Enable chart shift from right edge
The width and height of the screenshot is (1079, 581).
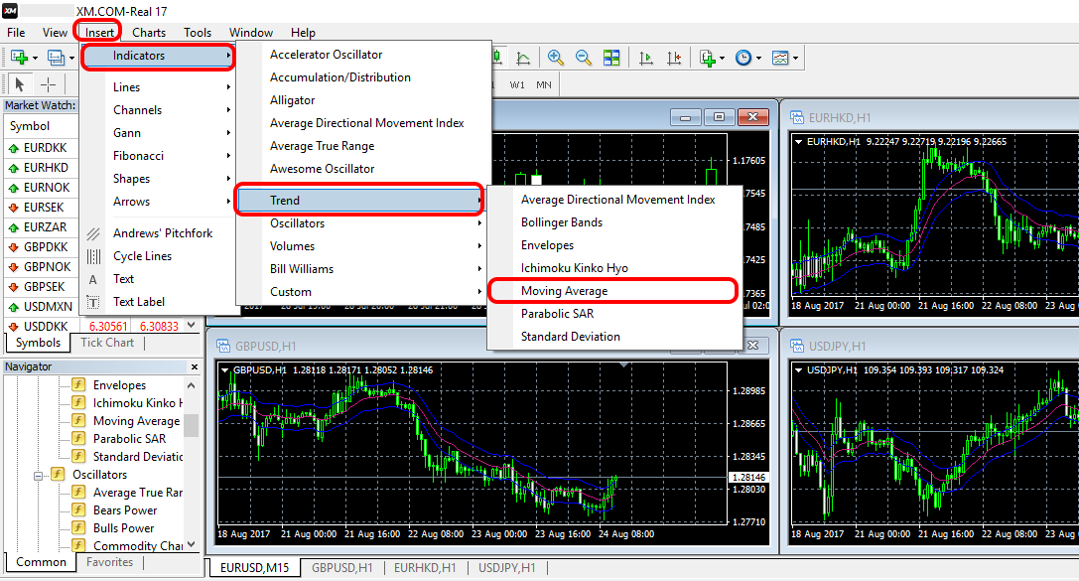coord(674,58)
